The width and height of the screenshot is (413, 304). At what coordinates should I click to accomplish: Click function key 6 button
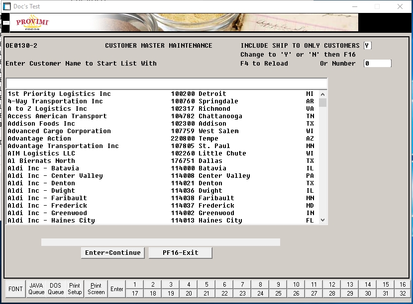(x=224, y=285)
